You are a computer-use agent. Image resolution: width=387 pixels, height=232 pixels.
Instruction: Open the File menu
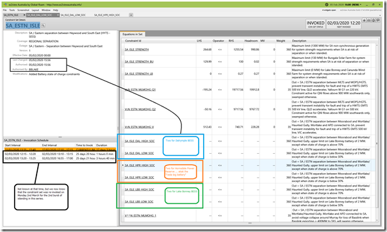[x=4, y=10]
